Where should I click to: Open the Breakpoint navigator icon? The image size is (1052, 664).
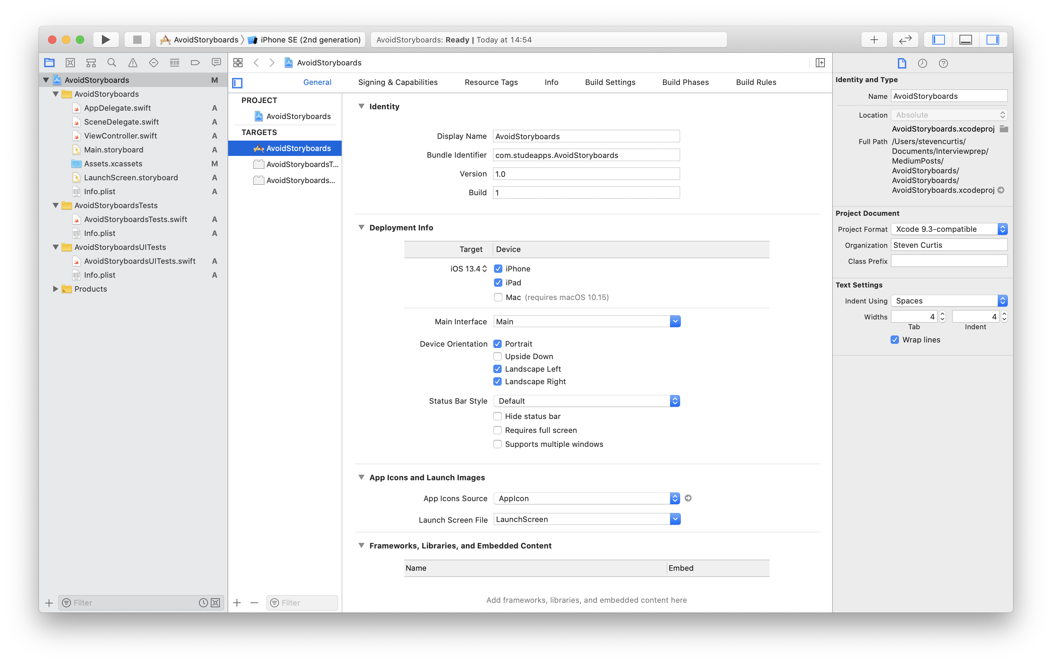tap(195, 63)
